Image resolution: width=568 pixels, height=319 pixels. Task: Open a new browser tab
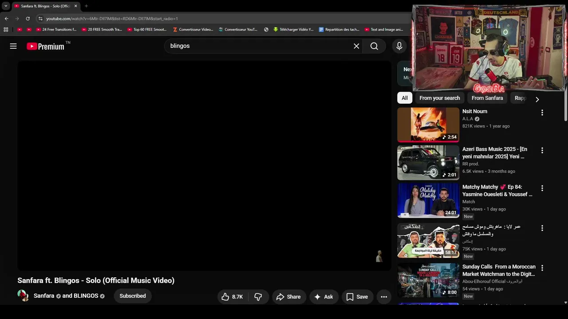(86, 6)
